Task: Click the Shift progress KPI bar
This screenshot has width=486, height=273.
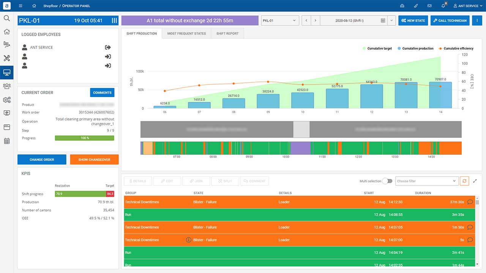Action: pos(85,194)
